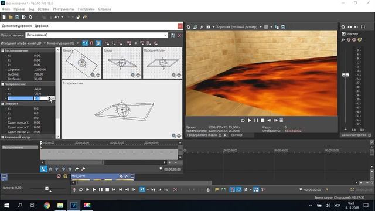This screenshot has height=211, width=375.
Task: Click the Сверху top view thumbnail
Action: [81, 63]
